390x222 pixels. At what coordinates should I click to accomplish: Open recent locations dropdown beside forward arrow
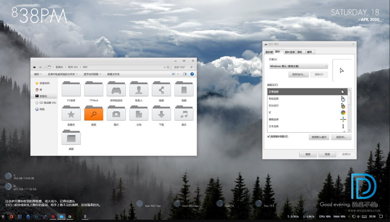click(45, 67)
